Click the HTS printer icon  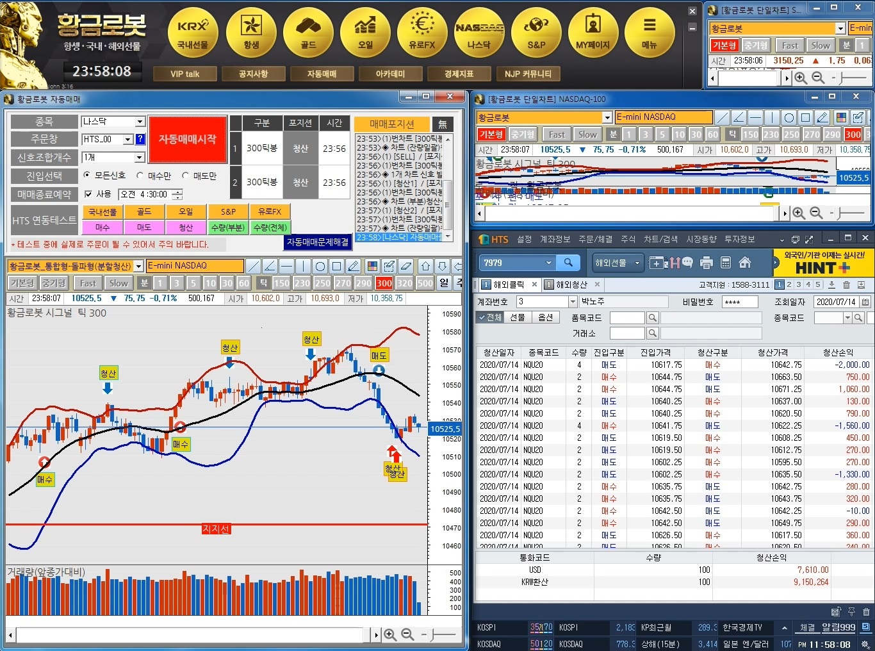707,263
